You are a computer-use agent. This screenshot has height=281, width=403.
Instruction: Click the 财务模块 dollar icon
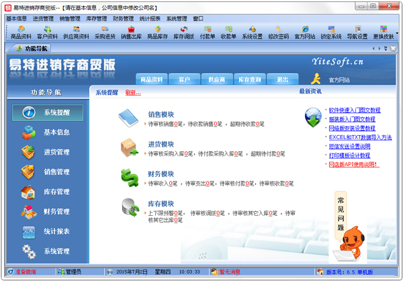[130, 177]
